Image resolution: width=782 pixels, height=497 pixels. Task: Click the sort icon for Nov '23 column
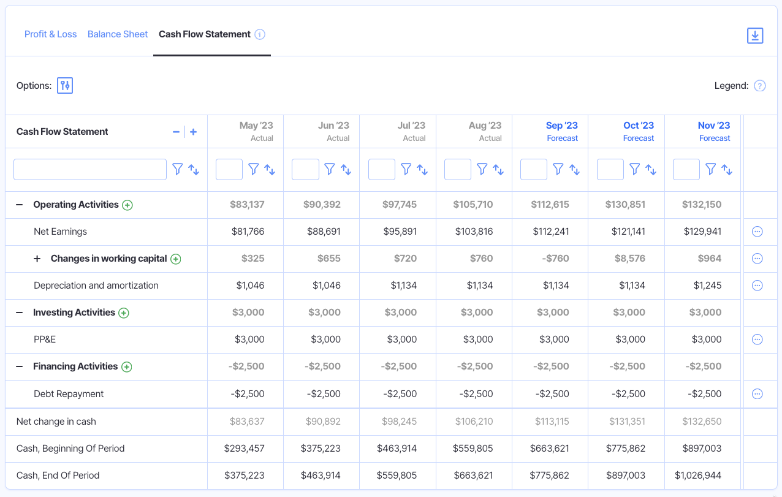click(726, 169)
